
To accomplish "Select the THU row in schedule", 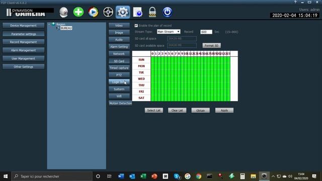I will [141, 85].
